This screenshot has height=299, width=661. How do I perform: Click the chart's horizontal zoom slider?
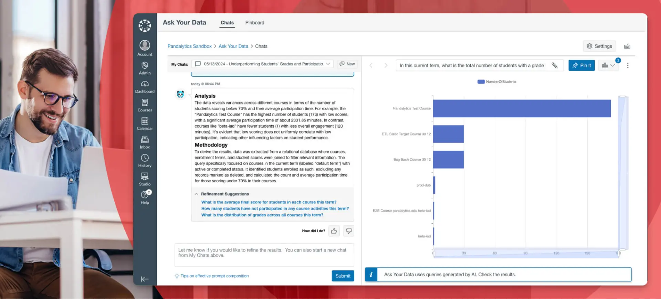click(526, 253)
